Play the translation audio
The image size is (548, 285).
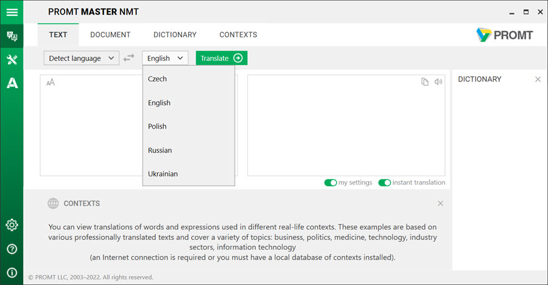click(x=438, y=81)
